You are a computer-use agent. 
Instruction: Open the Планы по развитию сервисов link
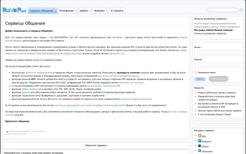click(x=210, y=34)
